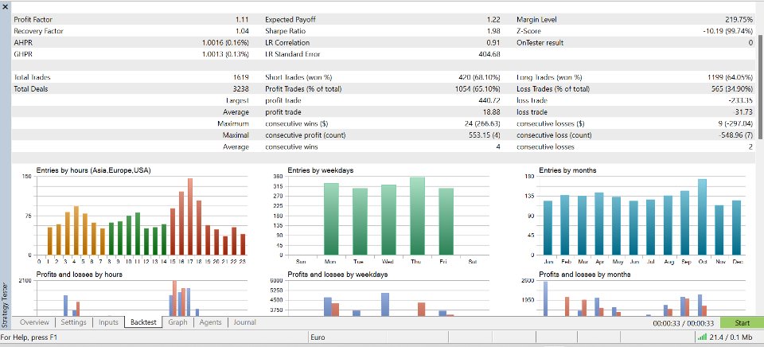
Task: Click largest profit trade value 440.72
Action: pyautogui.click(x=489, y=100)
